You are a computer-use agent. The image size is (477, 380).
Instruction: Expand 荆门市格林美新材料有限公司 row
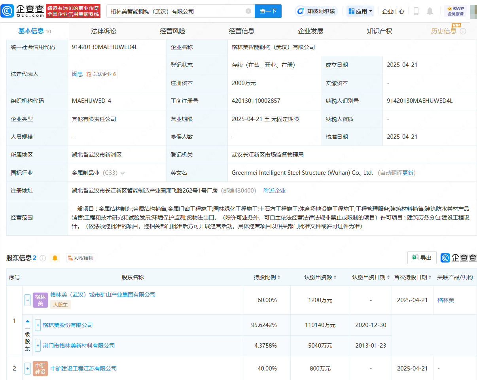click(x=38, y=346)
